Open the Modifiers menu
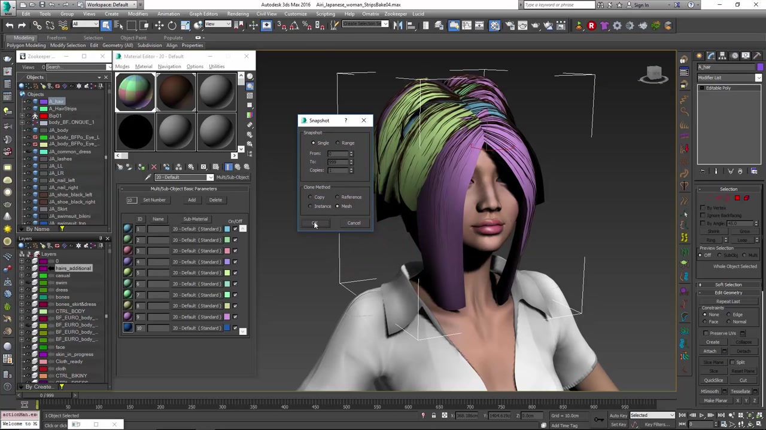The width and height of the screenshot is (766, 430). tap(138, 14)
